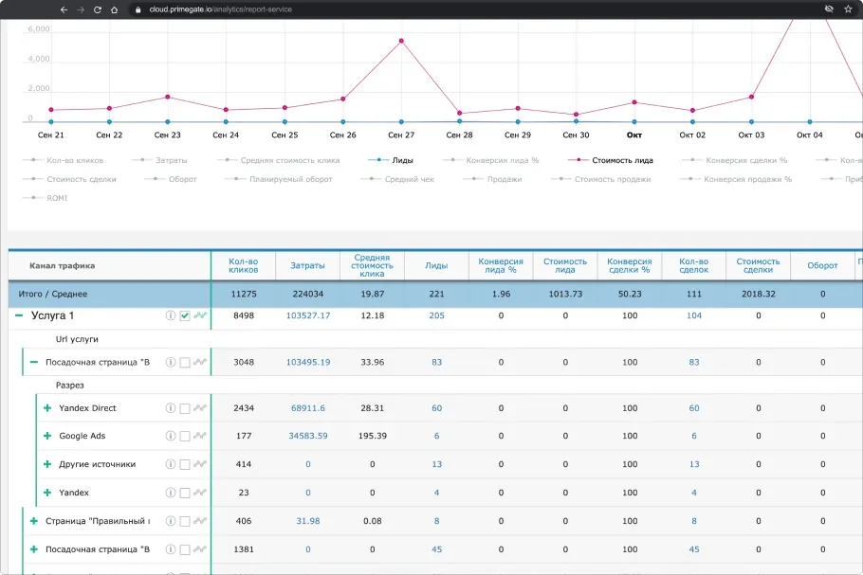The image size is (863, 575).
Task: Open the 68911.6 cost link for Yandex Direct
Action: pyautogui.click(x=307, y=408)
